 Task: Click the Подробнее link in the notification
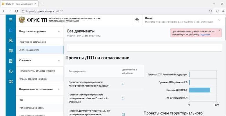pos(205,35)
